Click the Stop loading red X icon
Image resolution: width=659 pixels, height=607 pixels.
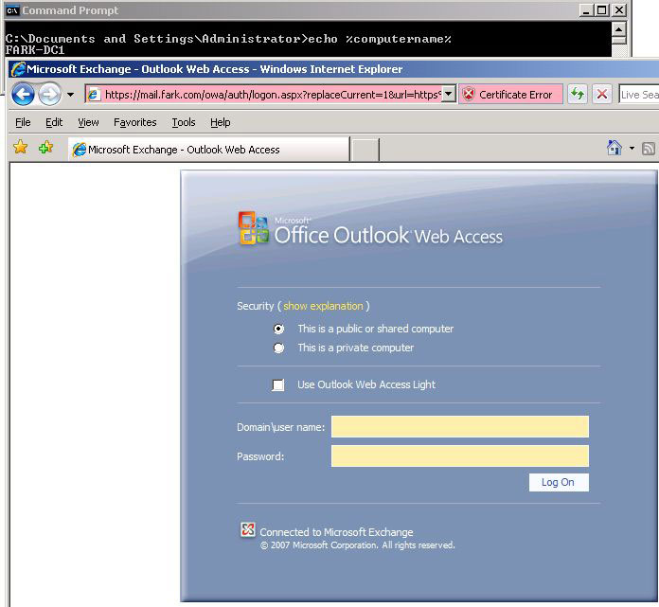tap(602, 95)
